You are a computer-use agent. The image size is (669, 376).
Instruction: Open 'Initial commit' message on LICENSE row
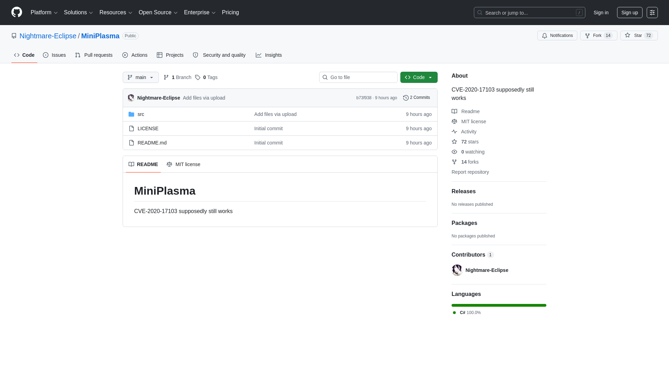pyautogui.click(x=268, y=128)
